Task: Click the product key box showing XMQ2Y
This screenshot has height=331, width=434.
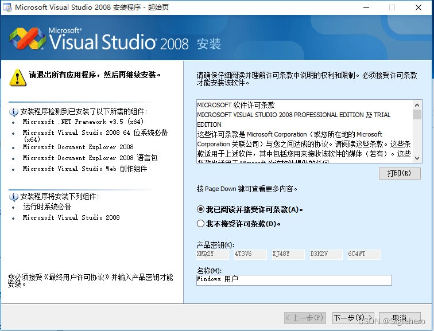Action: [x=212, y=254]
